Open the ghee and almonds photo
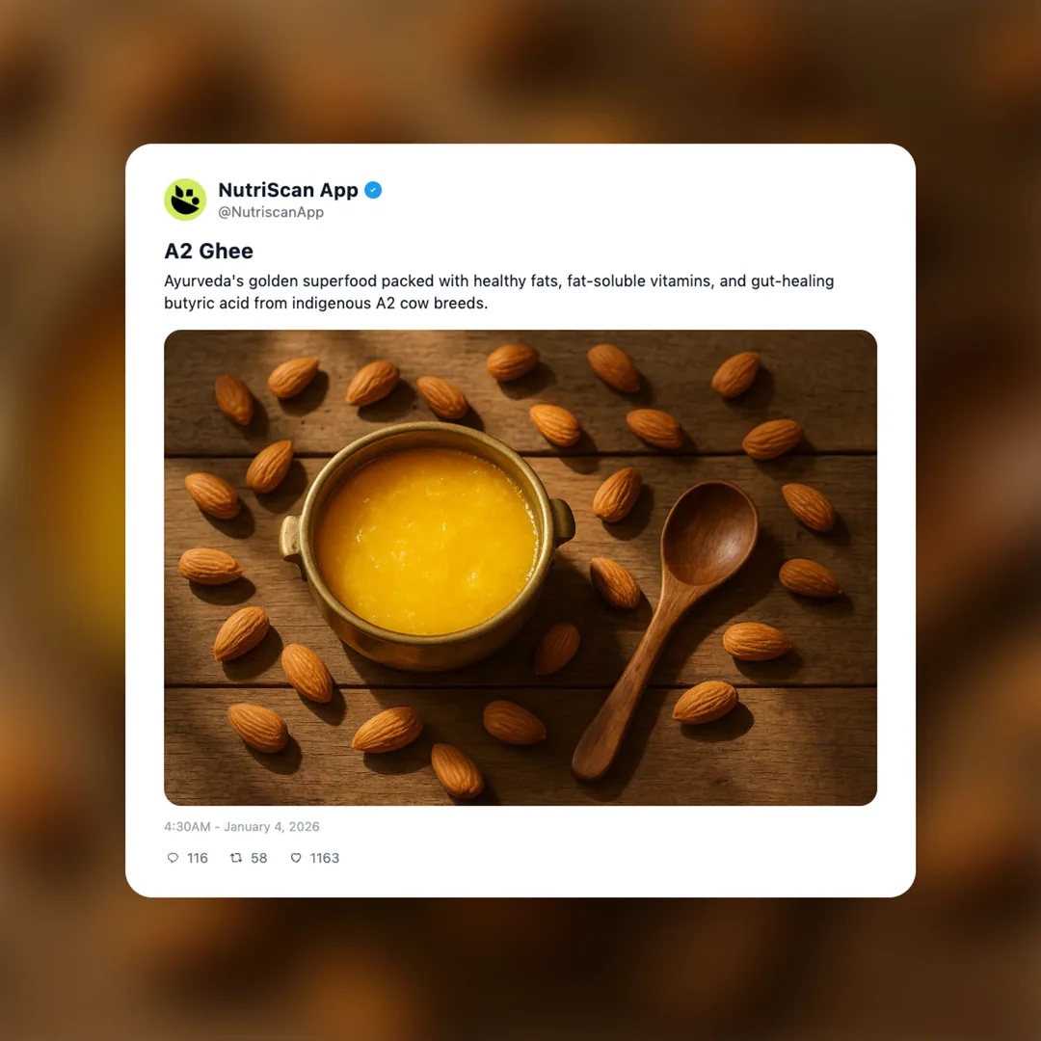Image resolution: width=1041 pixels, height=1041 pixels. coord(520,568)
